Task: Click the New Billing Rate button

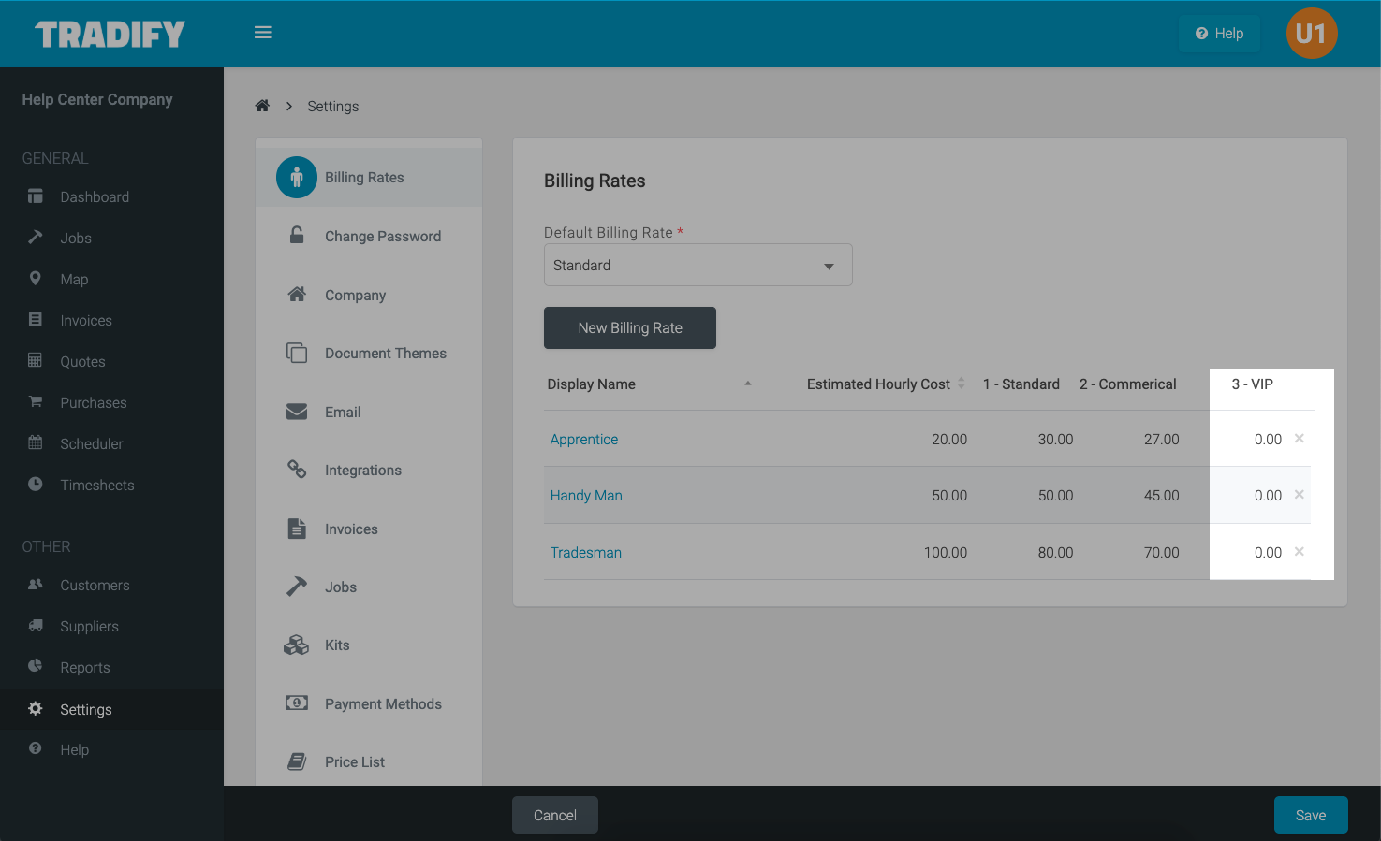Action: (630, 327)
